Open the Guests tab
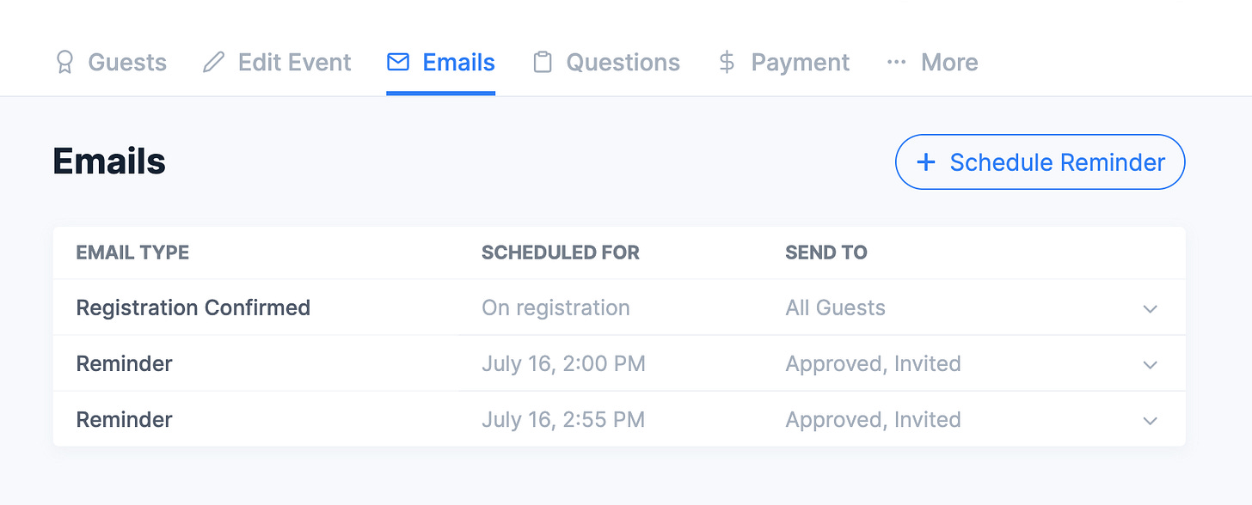 [126, 63]
